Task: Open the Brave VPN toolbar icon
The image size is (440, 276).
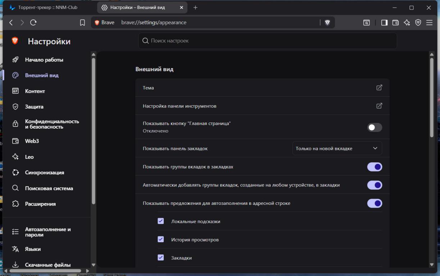Action: point(418,23)
